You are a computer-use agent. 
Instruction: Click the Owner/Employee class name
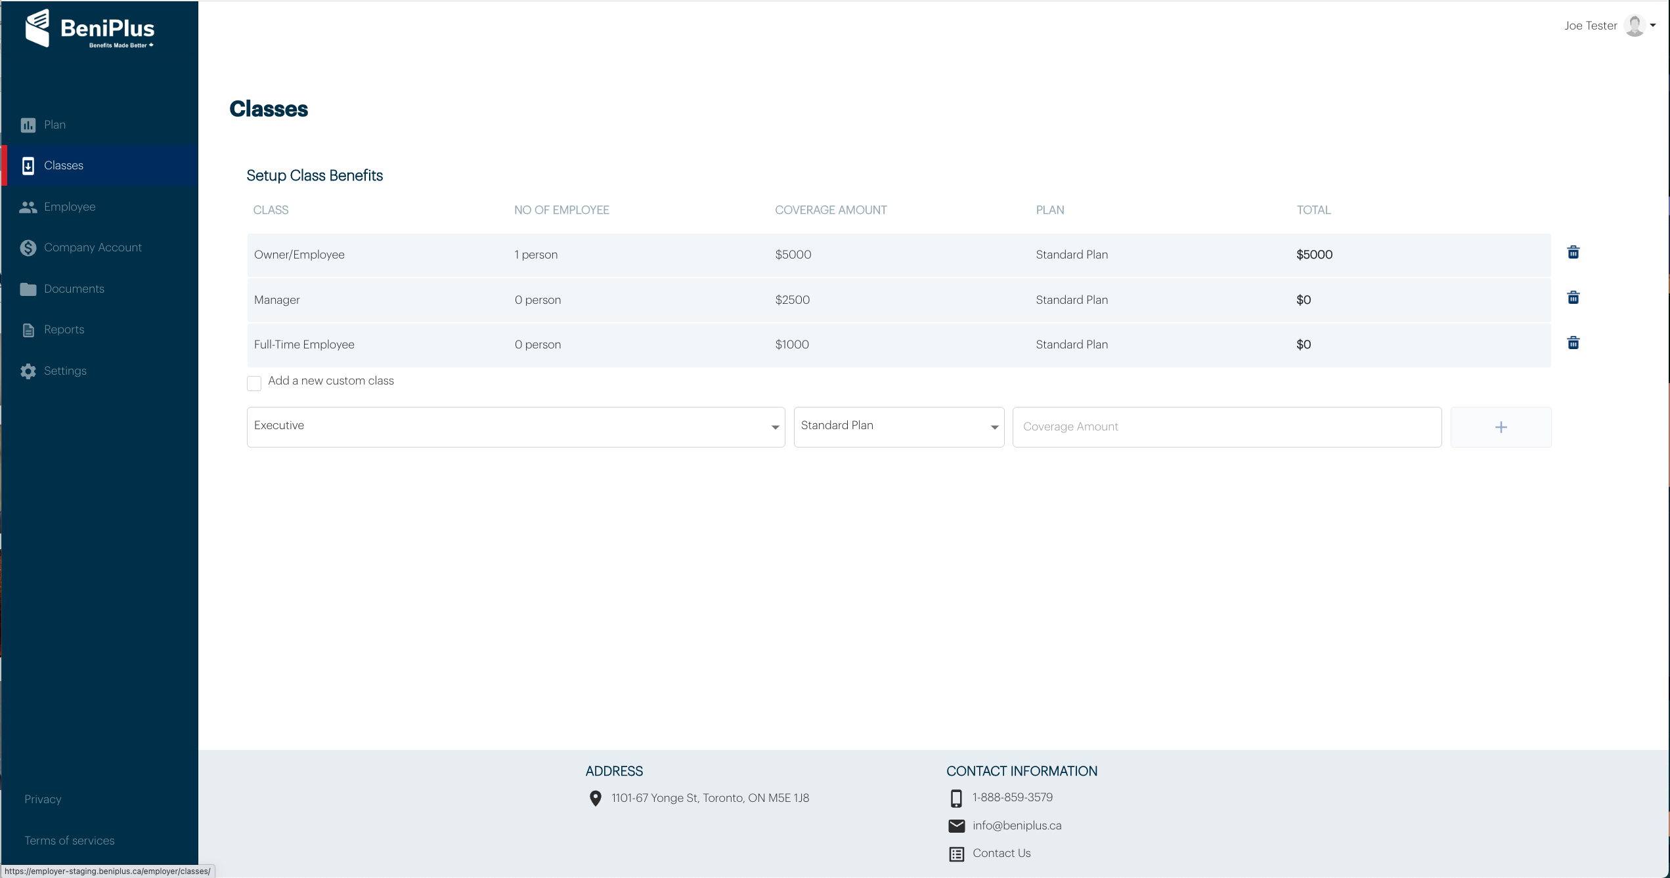coord(299,255)
